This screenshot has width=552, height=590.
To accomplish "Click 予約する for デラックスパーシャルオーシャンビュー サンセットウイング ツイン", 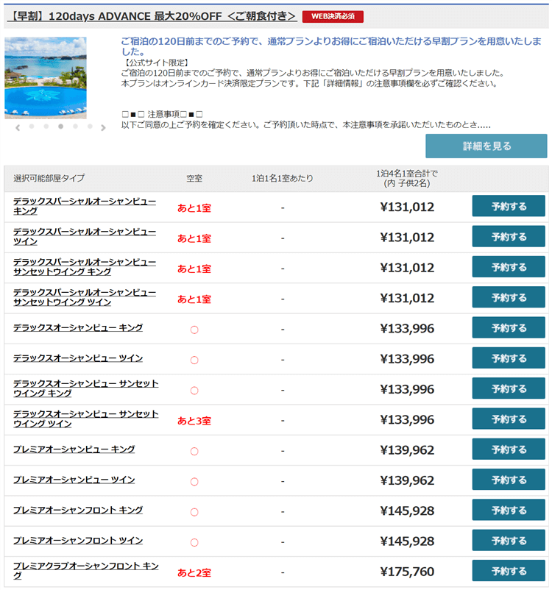I will pyautogui.click(x=509, y=298).
